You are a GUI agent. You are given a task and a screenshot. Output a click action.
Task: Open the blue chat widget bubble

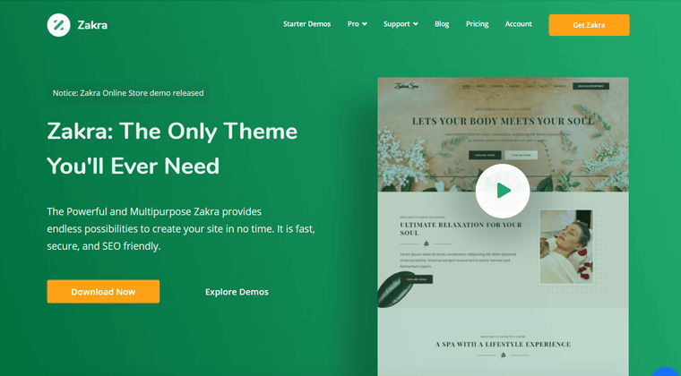(667, 371)
